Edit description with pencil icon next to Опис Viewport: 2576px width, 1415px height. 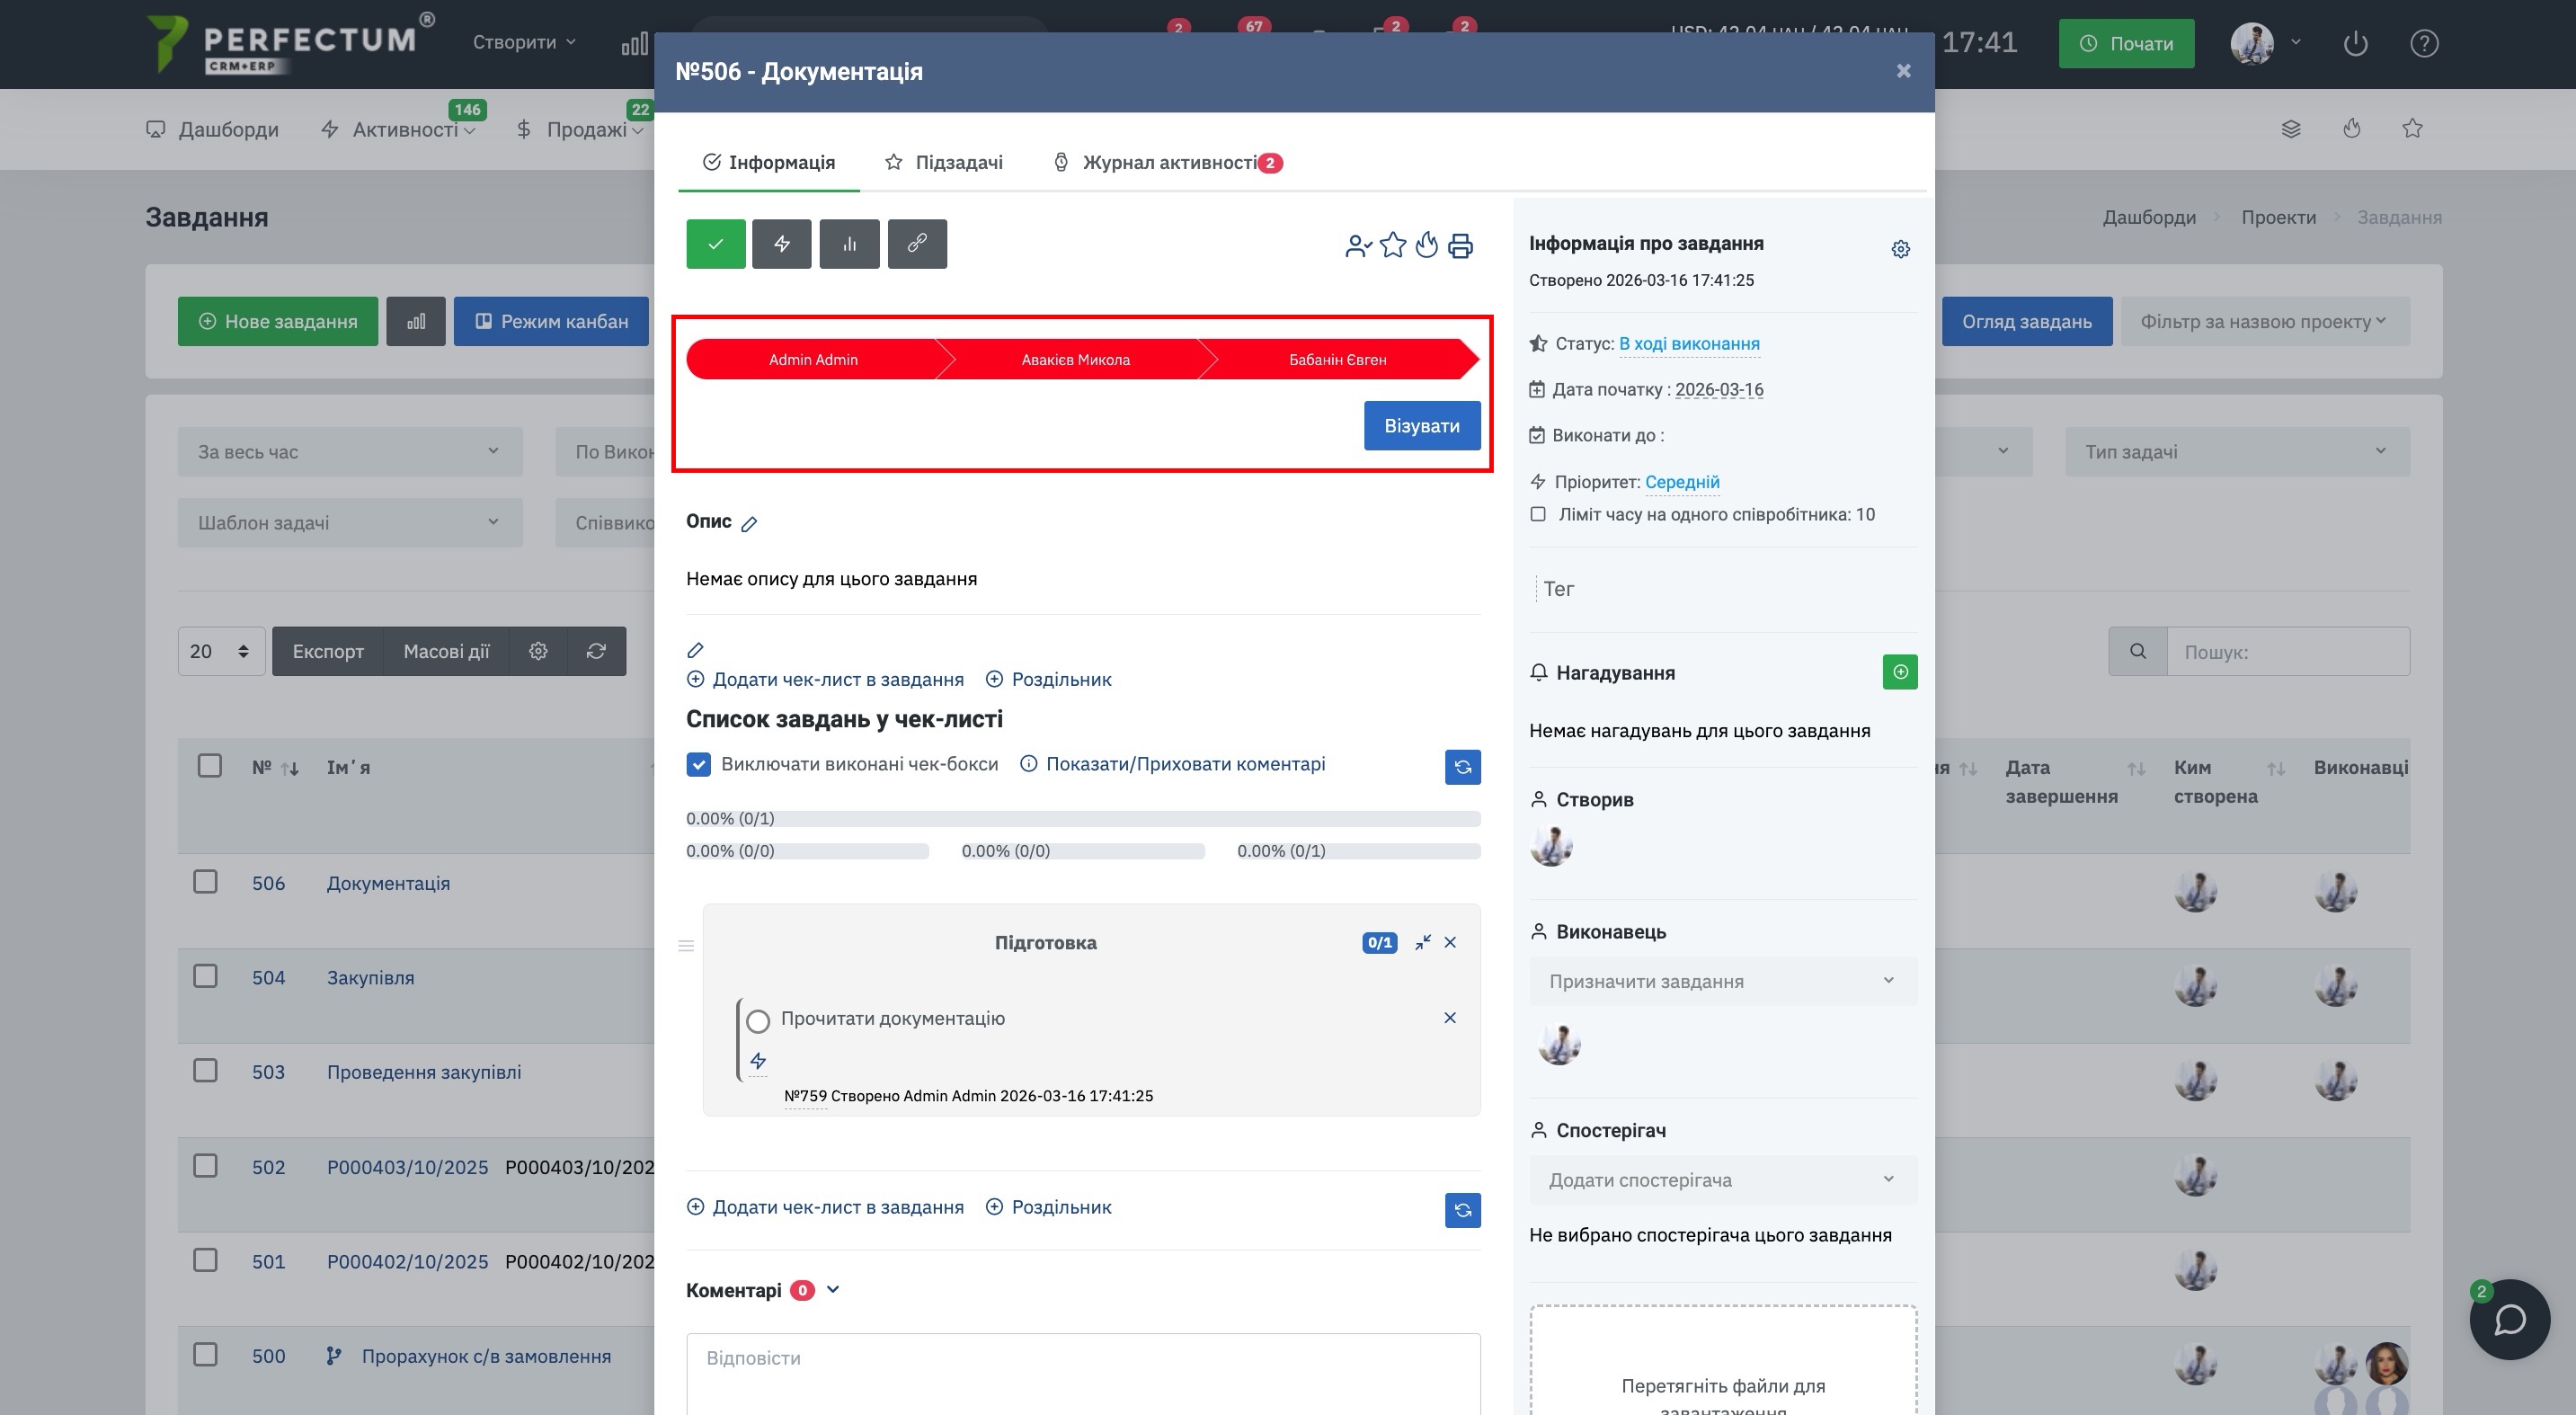tap(749, 524)
